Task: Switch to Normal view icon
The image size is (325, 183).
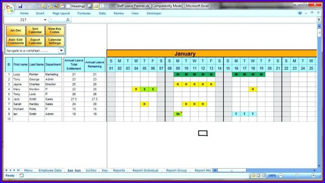Action: point(253,176)
